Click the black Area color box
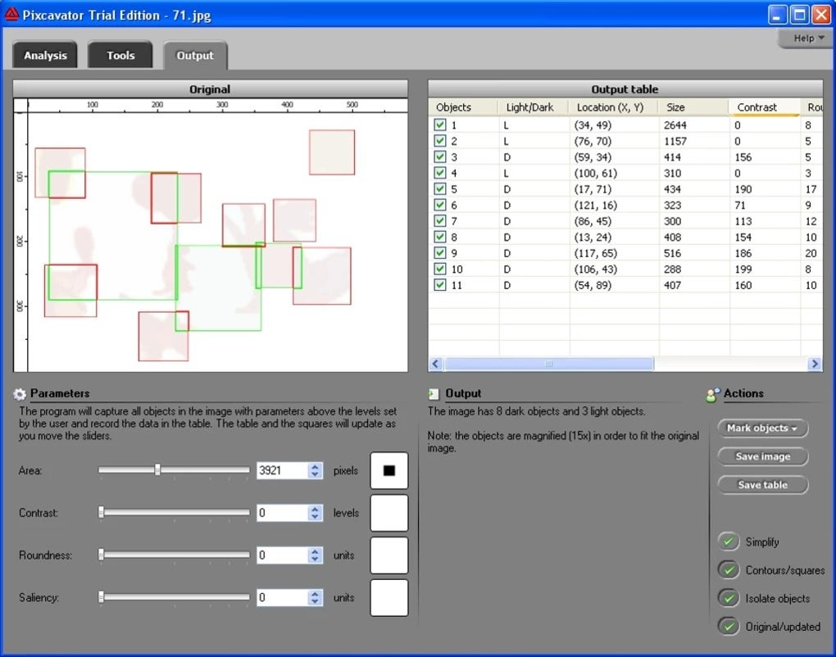This screenshot has height=657, width=836. coord(388,470)
